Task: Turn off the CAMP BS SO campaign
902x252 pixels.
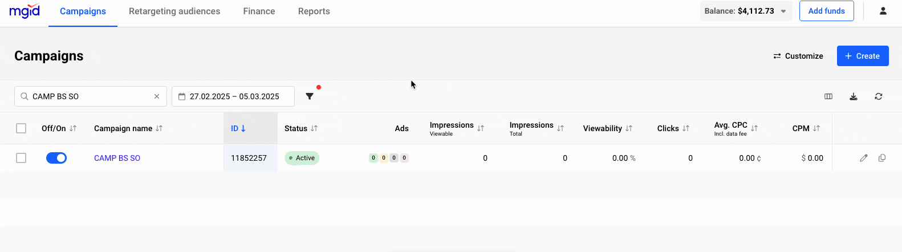Action: pyautogui.click(x=56, y=158)
